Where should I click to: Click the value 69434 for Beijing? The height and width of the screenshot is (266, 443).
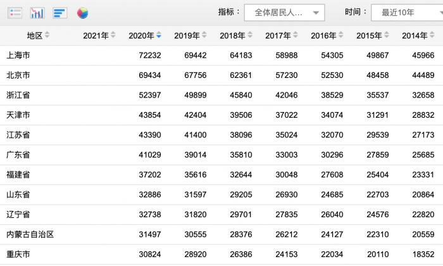point(150,75)
